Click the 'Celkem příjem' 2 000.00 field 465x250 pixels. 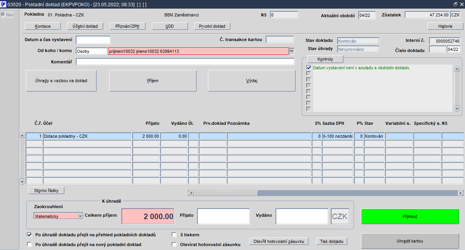click(148, 216)
